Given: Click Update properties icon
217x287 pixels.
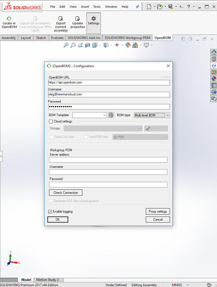Looking at the screenshot, I should (x=78, y=18).
